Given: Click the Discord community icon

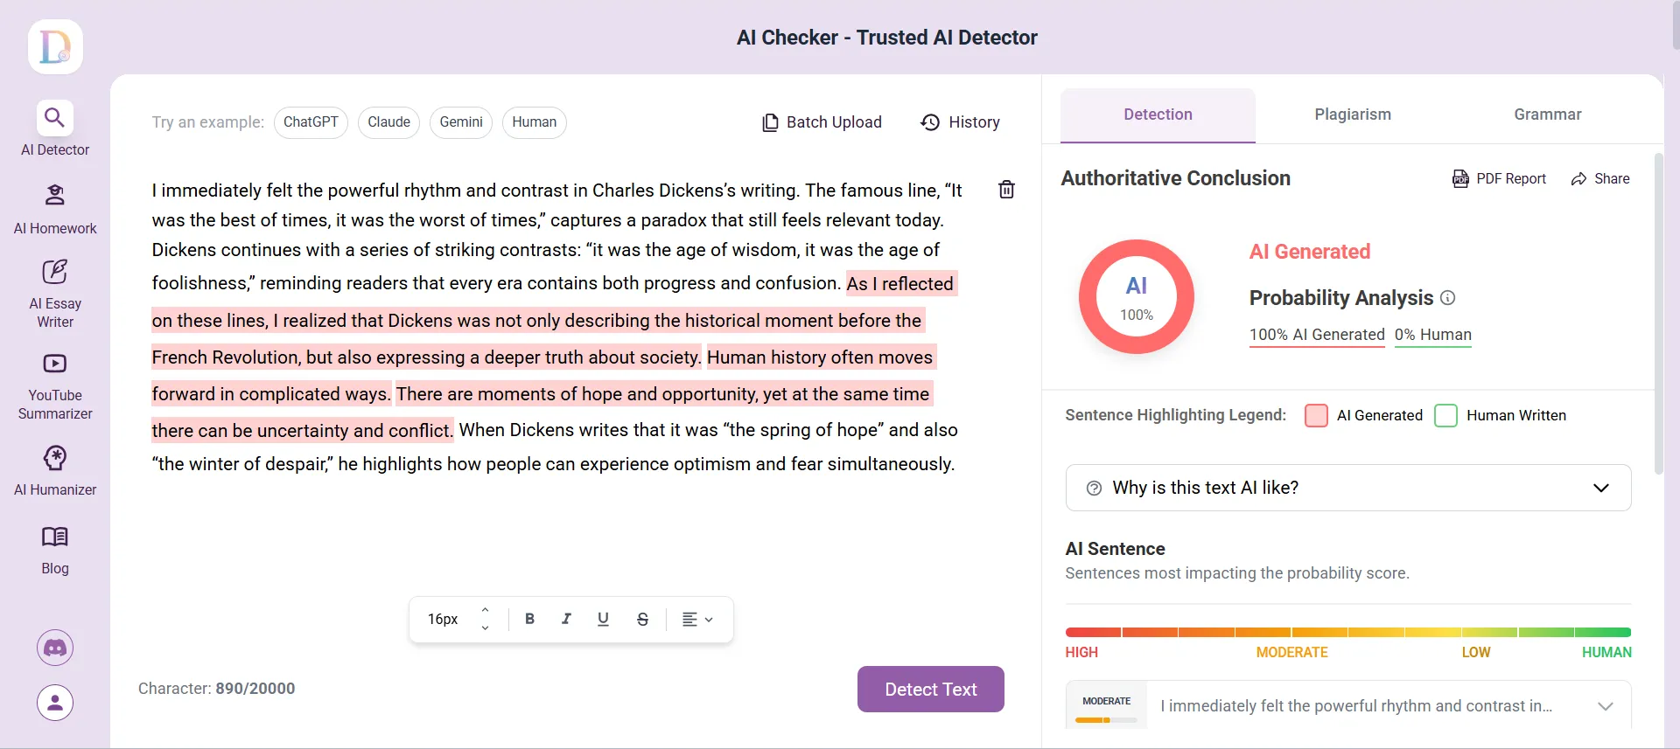Looking at the screenshot, I should point(55,648).
